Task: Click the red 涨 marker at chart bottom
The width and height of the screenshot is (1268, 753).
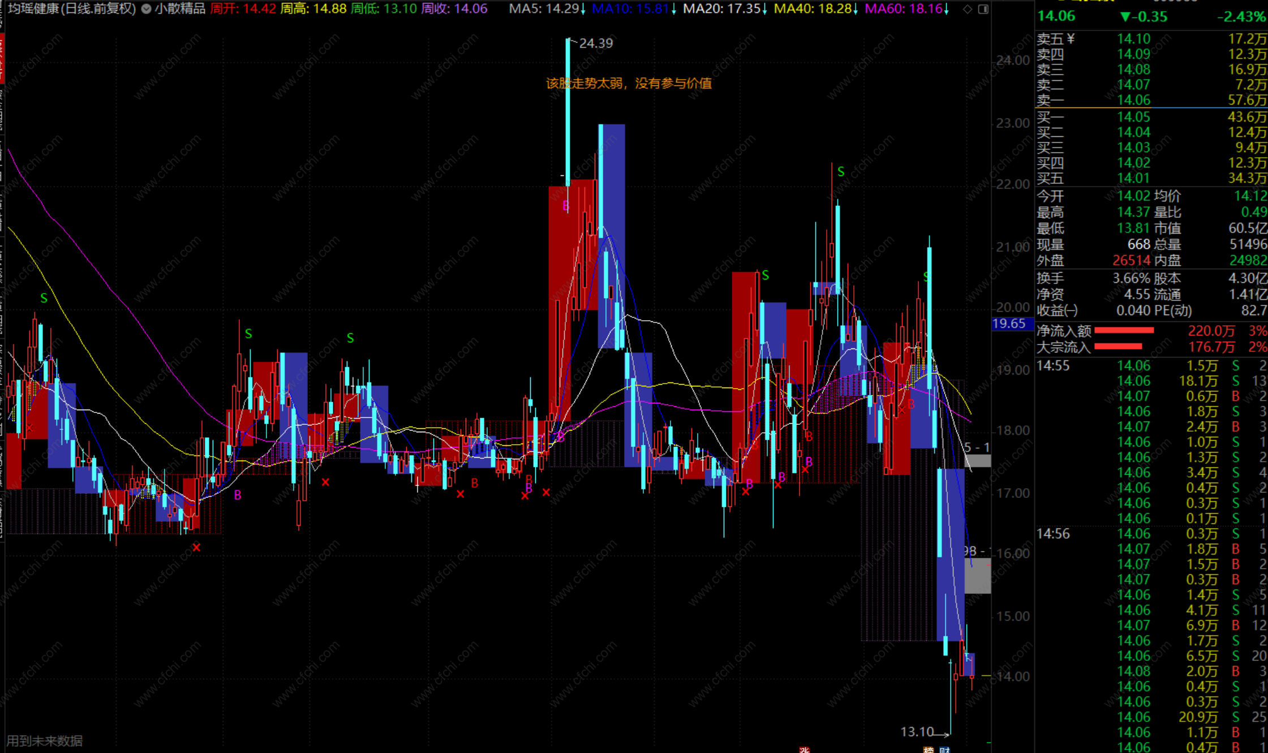Action: (804, 750)
